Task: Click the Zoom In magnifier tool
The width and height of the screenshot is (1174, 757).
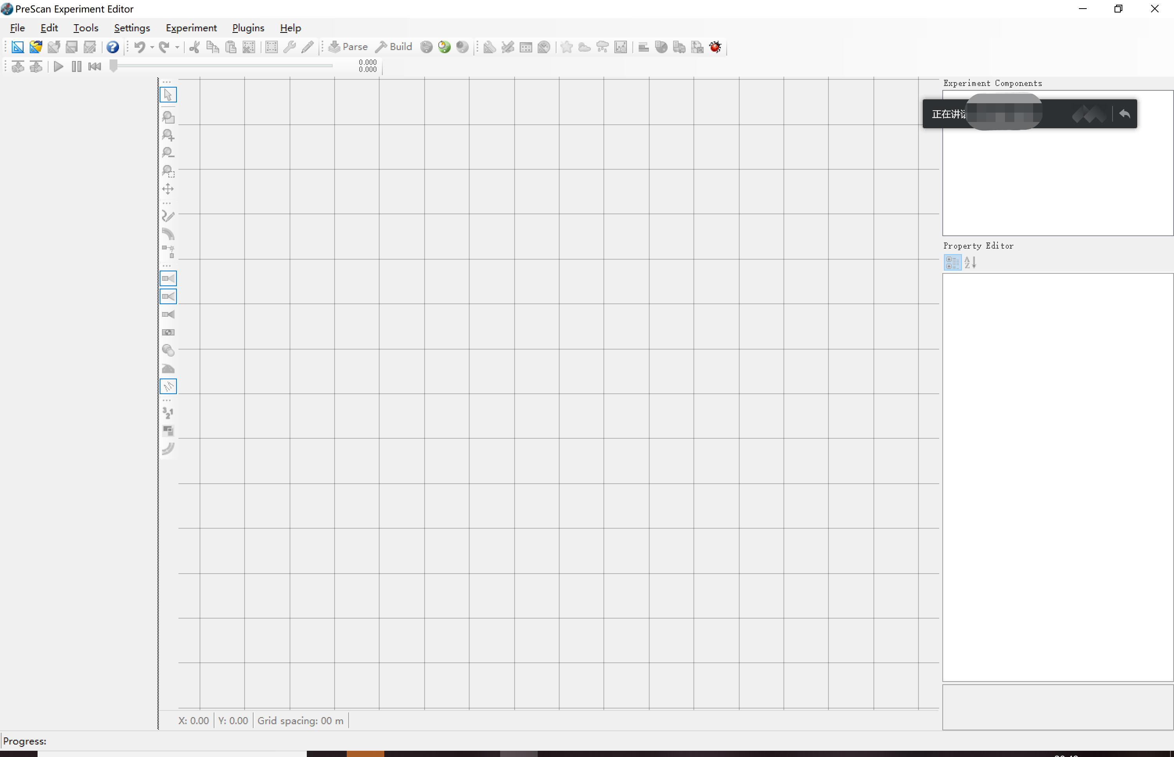Action: tap(168, 135)
